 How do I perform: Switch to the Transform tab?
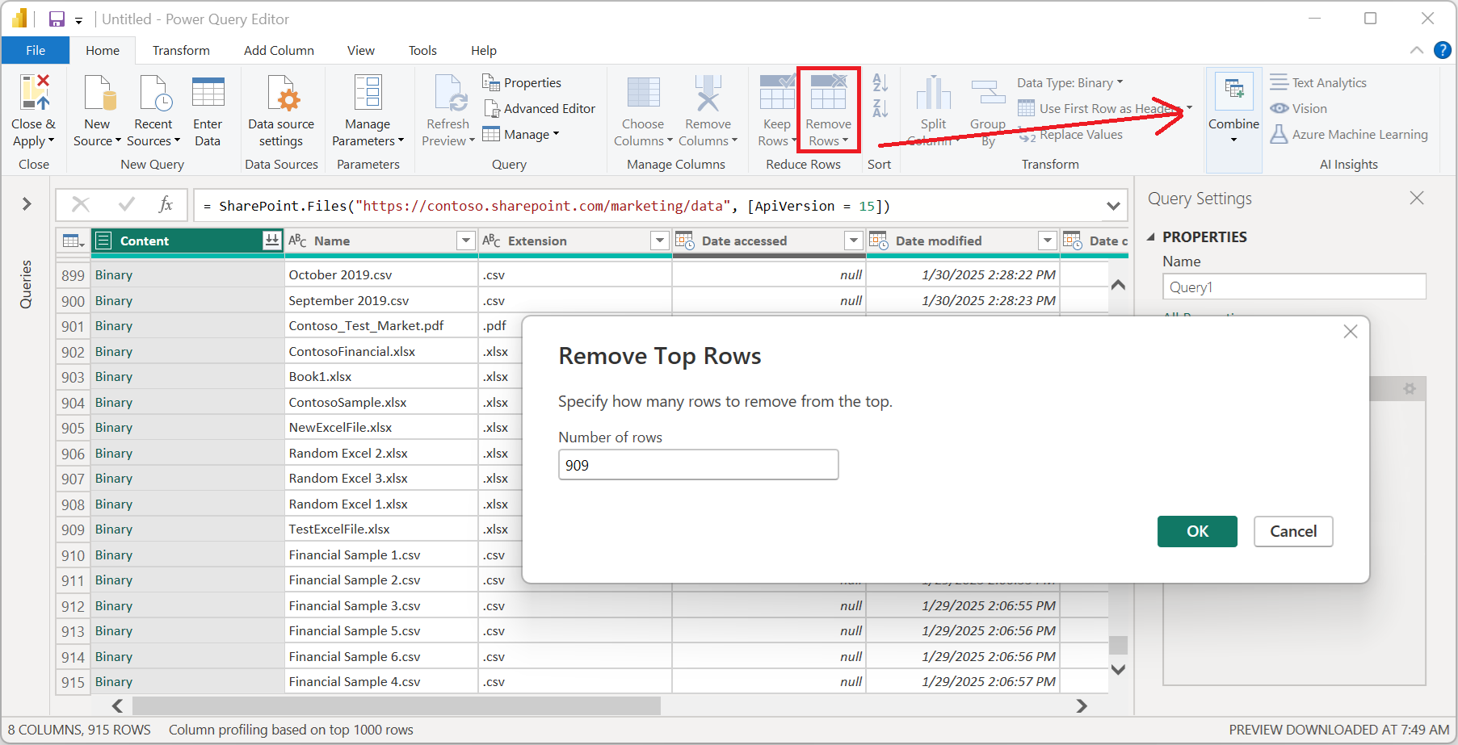pos(181,50)
